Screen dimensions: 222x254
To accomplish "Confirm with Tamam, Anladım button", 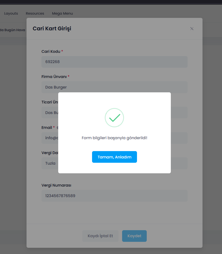I will point(114,157).
